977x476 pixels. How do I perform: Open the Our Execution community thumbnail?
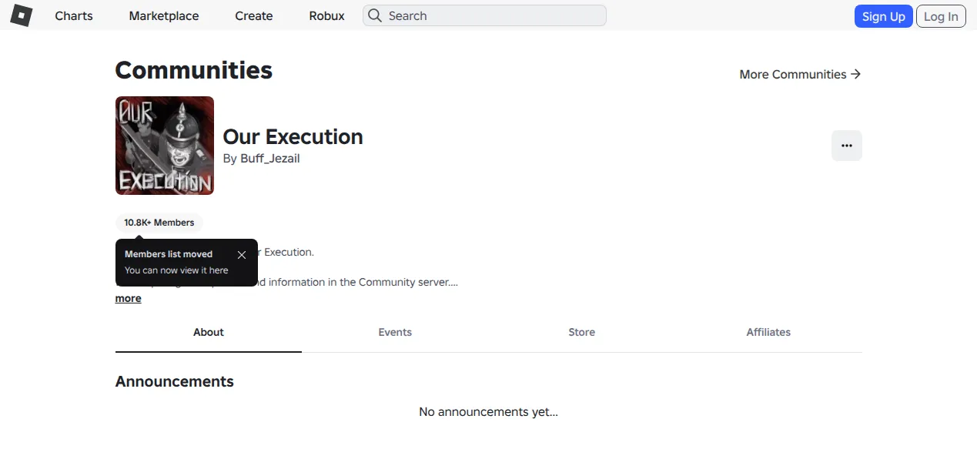[165, 146]
